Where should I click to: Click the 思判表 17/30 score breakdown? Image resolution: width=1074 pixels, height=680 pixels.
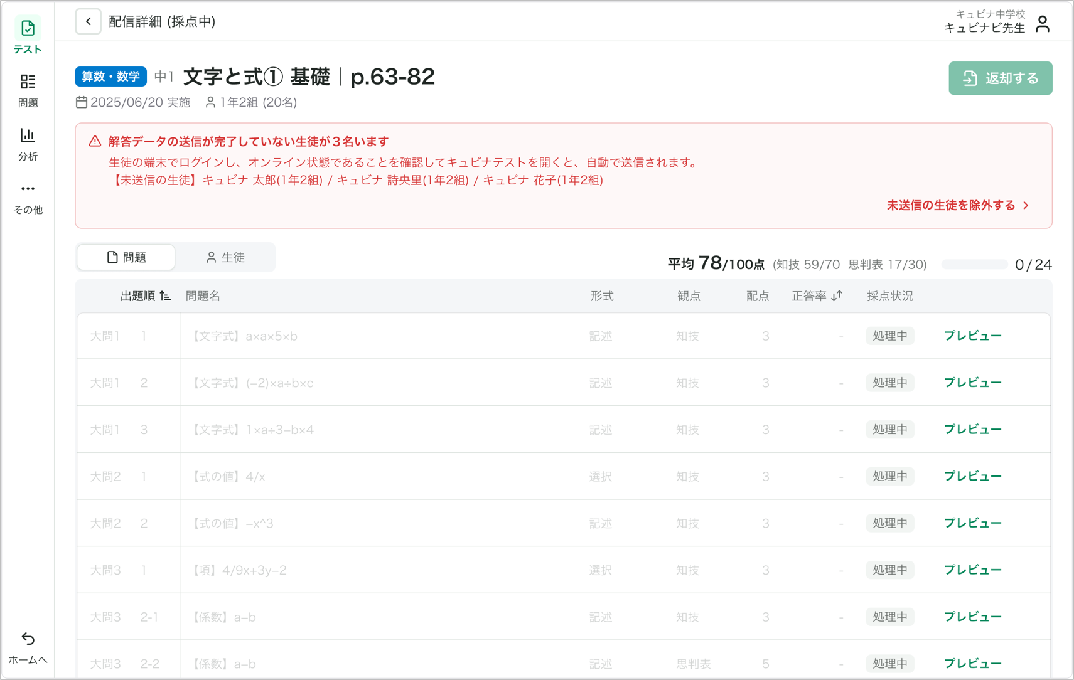[x=887, y=265]
